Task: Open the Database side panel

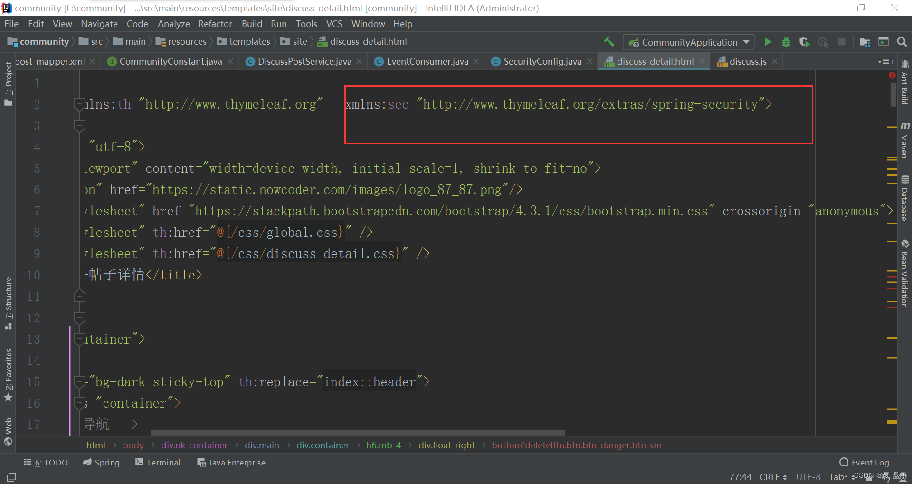Action: [904, 198]
